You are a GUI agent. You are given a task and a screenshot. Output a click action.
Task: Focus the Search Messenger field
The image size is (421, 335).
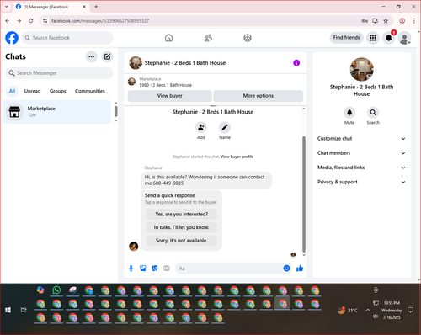coord(59,73)
